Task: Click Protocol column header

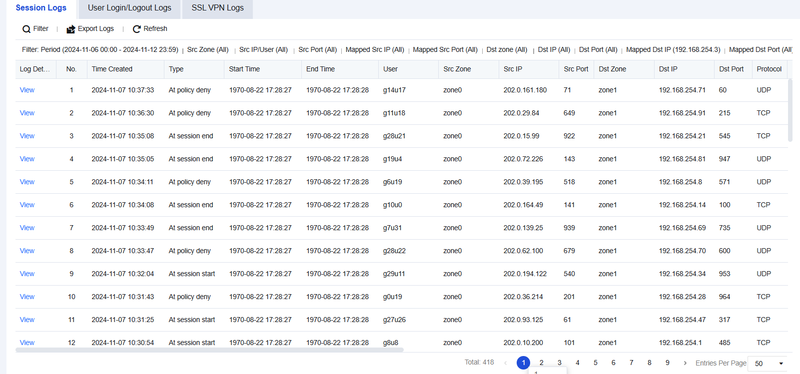Action: tap(769, 69)
